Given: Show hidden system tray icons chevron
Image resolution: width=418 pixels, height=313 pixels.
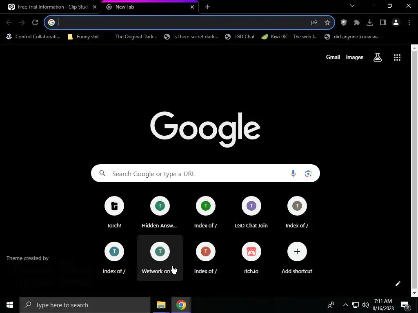Looking at the screenshot, I should pyautogui.click(x=345, y=305).
